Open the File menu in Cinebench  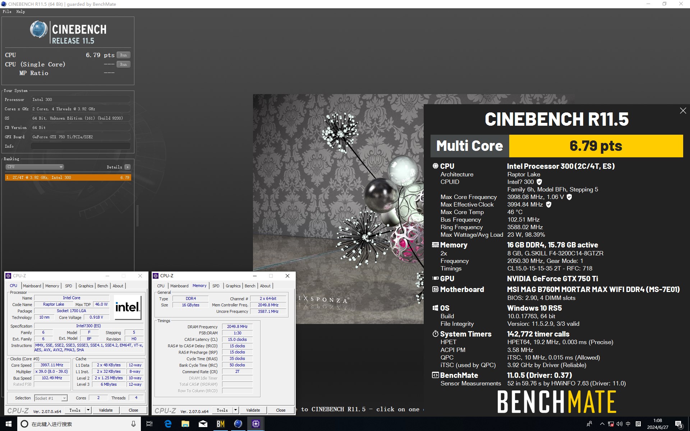[x=7, y=11]
